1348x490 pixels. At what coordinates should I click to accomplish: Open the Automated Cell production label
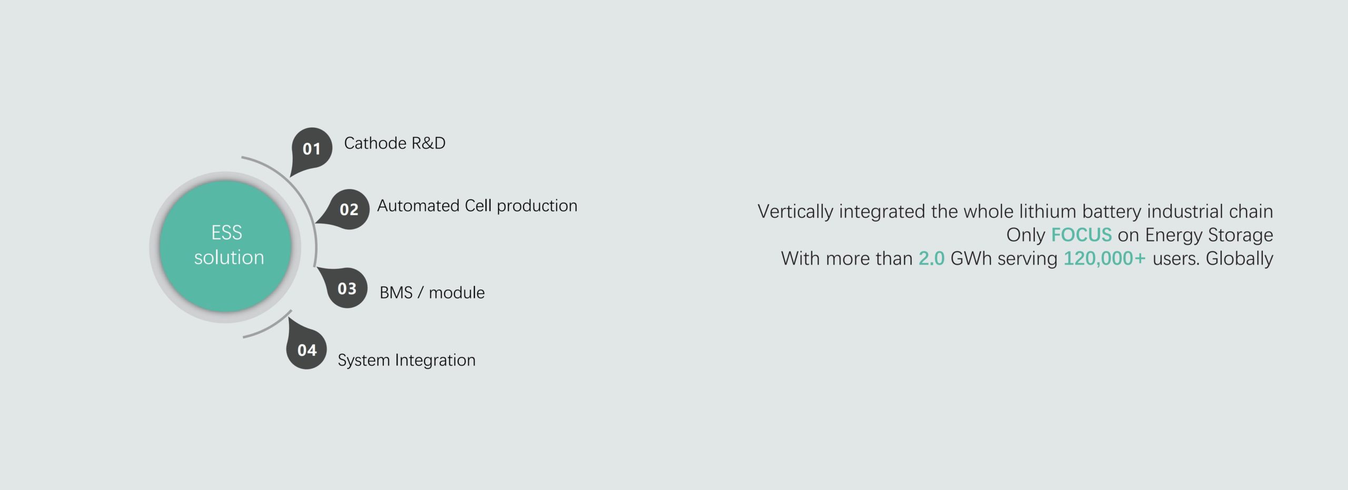coord(477,206)
